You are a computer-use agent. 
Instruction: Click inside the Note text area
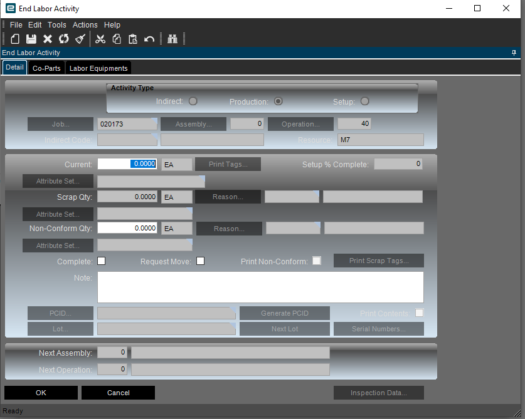(x=260, y=287)
